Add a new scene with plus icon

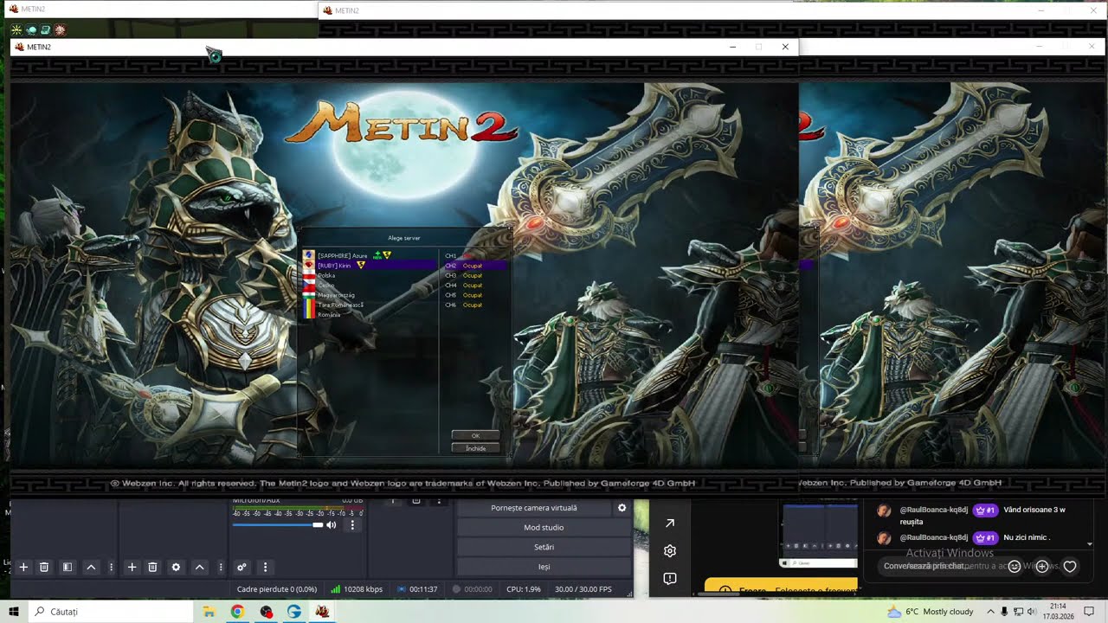click(x=23, y=568)
